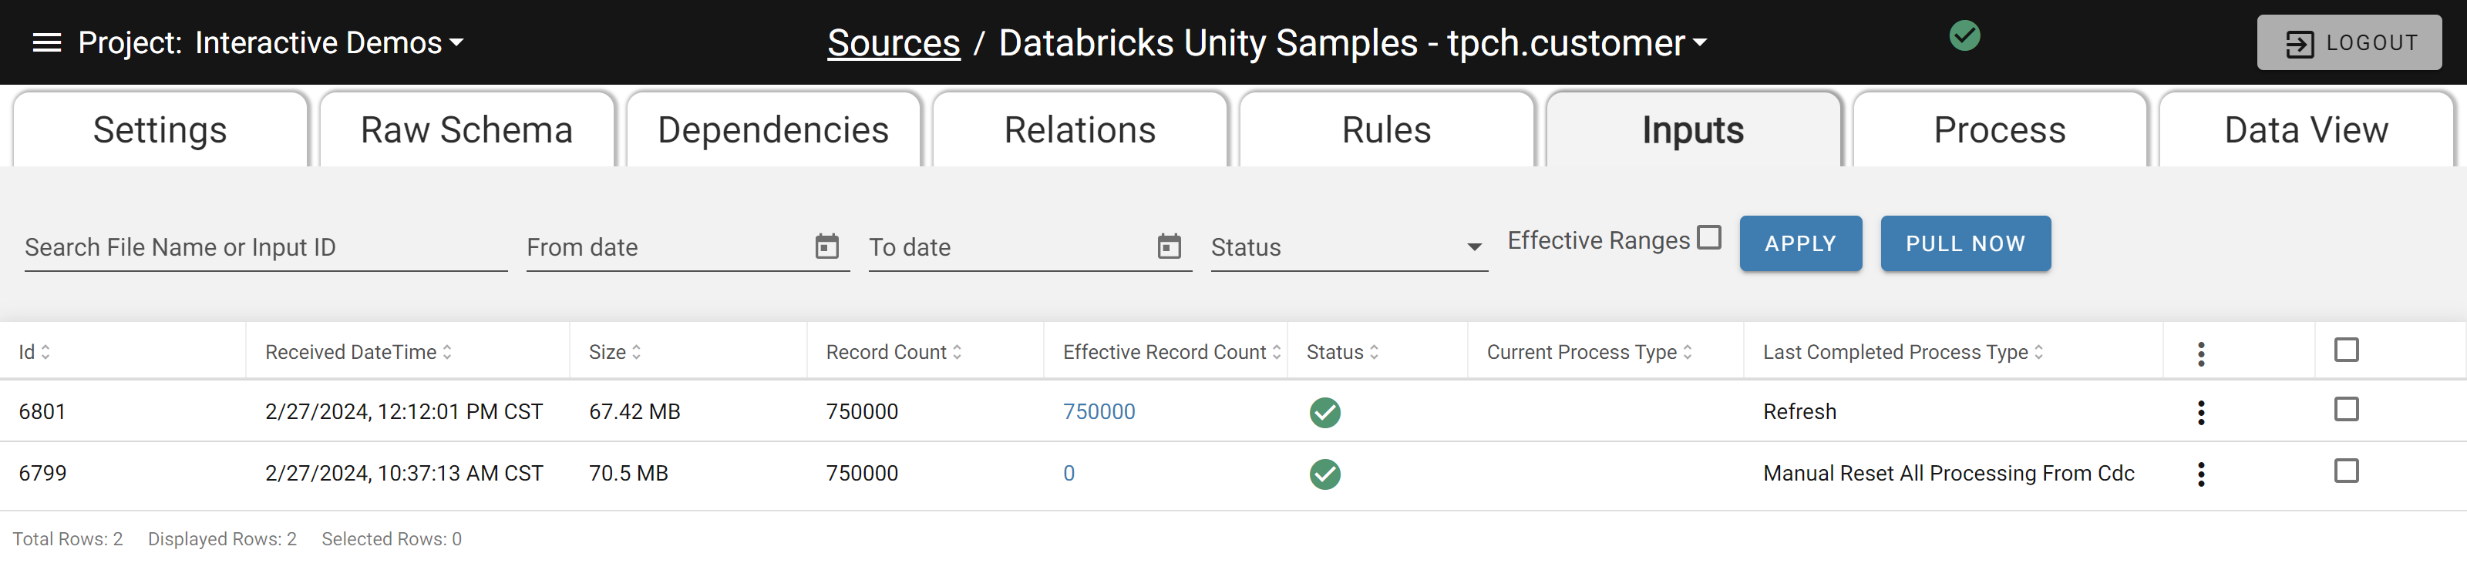Follow the Sources breadcrumb link
This screenshot has width=2467, height=563.
(894, 43)
